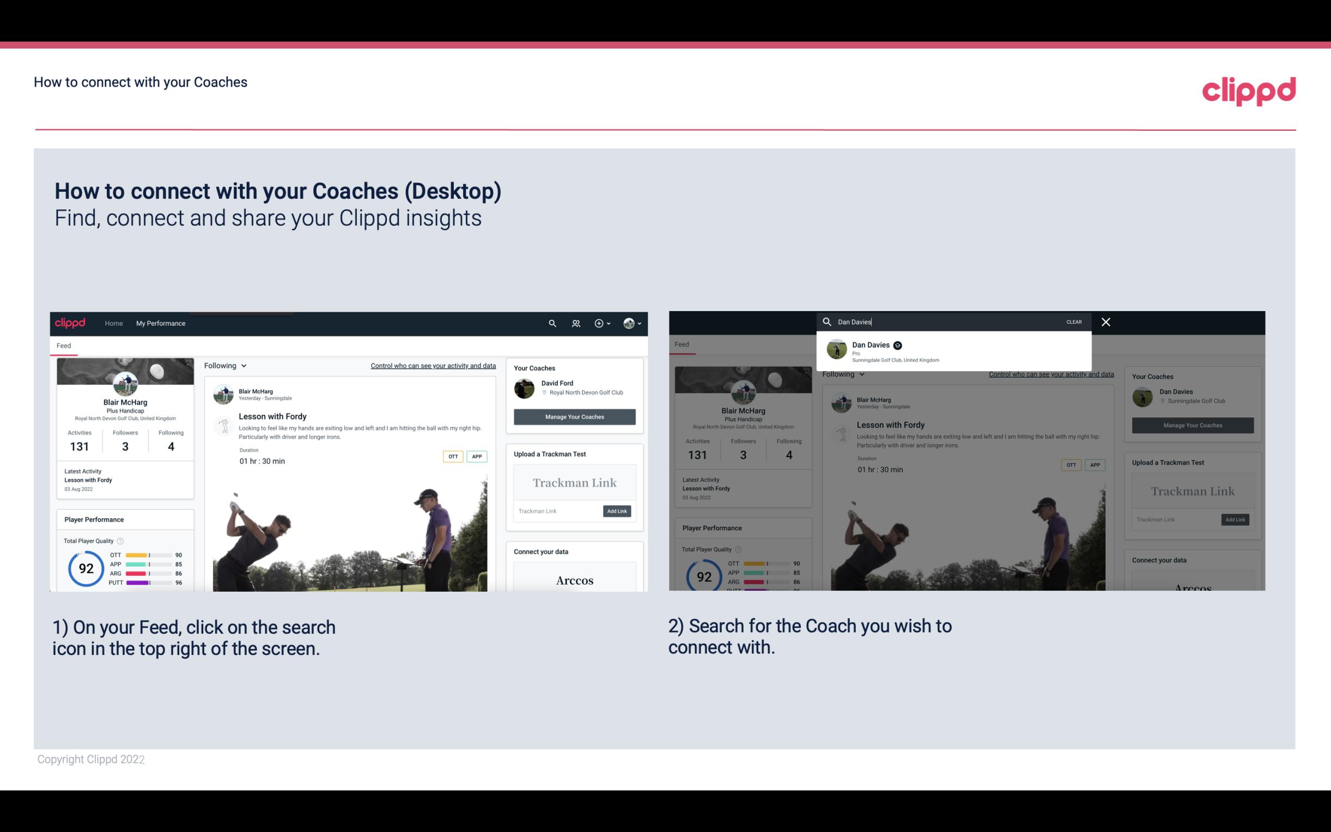Expand the Home menu navigation item
Image resolution: width=1331 pixels, height=832 pixels.
pos(114,323)
